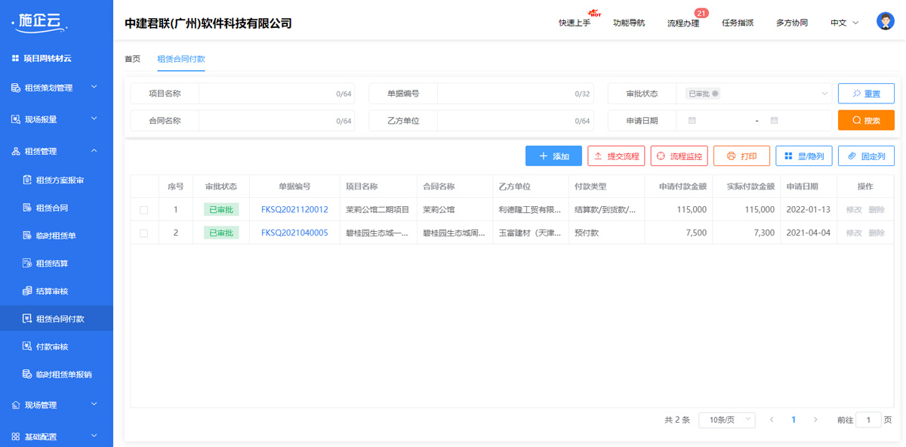Open 多方协同 in top navigation

click(792, 23)
